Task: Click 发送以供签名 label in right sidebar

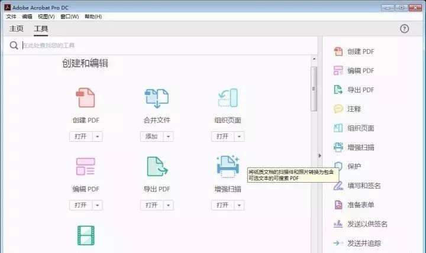Action: (x=367, y=224)
